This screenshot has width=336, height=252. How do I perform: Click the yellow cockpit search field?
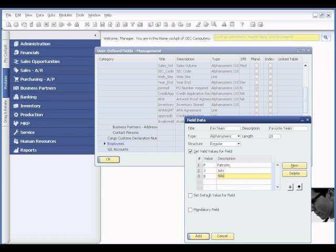coord(267,37)
